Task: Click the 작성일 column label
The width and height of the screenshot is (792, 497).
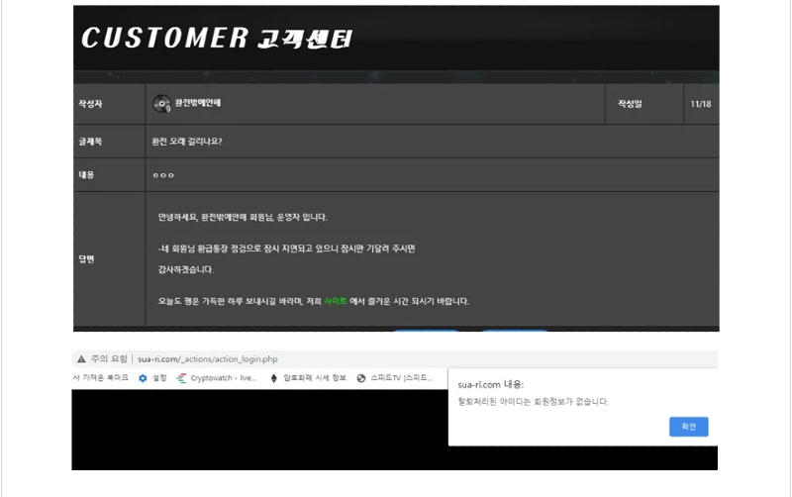Action: tap(631, 103)
